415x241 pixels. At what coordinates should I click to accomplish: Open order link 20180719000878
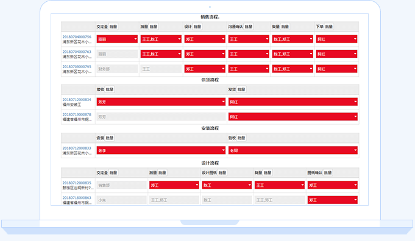(x=77, y=114)
